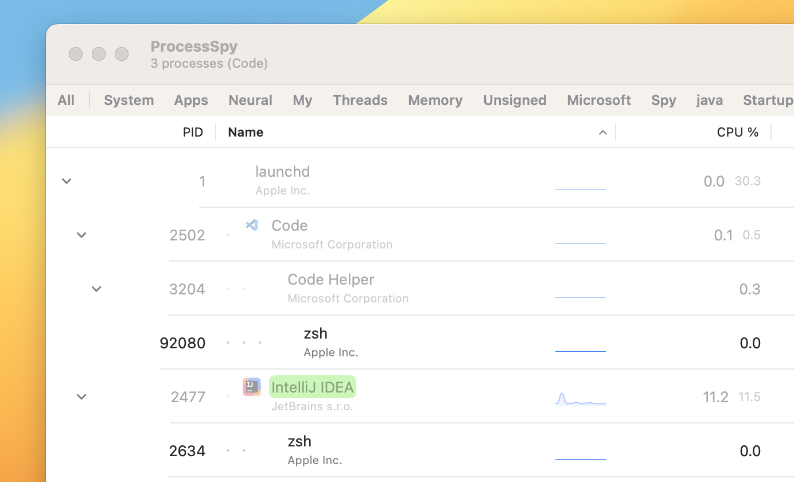Screen dimensions: 794x482
Task: Collapse the Code Helper row
Action: (96, 289)
